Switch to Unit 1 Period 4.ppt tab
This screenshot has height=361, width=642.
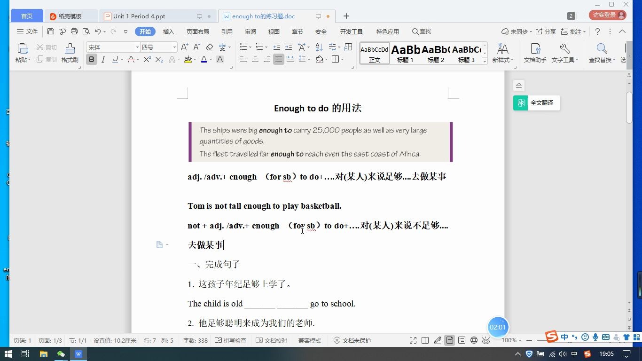coord(157,16)
